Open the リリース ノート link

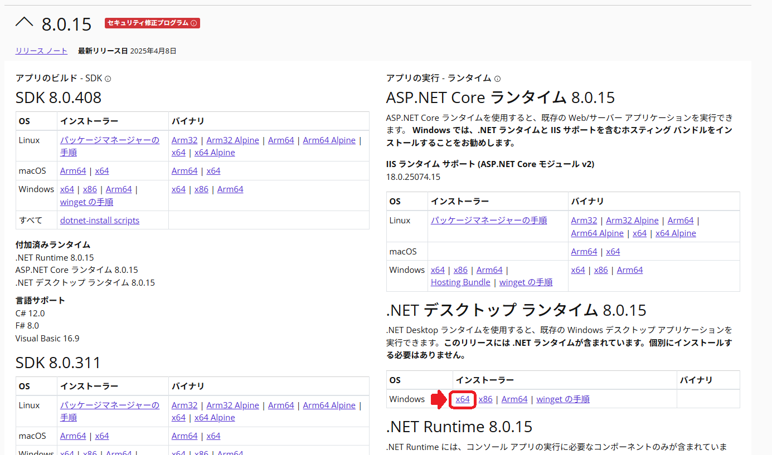click(41, 51)
